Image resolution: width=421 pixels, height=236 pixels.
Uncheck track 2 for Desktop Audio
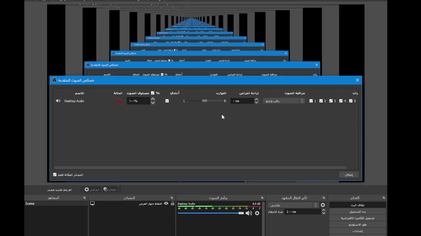click(321, 101)
